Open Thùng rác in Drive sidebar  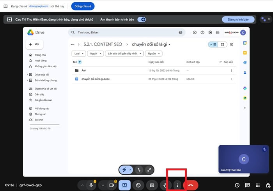(x=41, y=114)
